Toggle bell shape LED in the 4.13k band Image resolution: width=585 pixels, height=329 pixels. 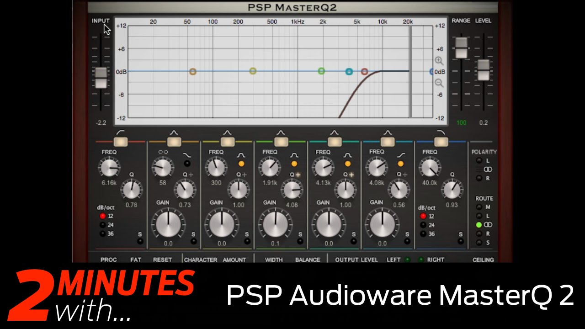[348, 164]
